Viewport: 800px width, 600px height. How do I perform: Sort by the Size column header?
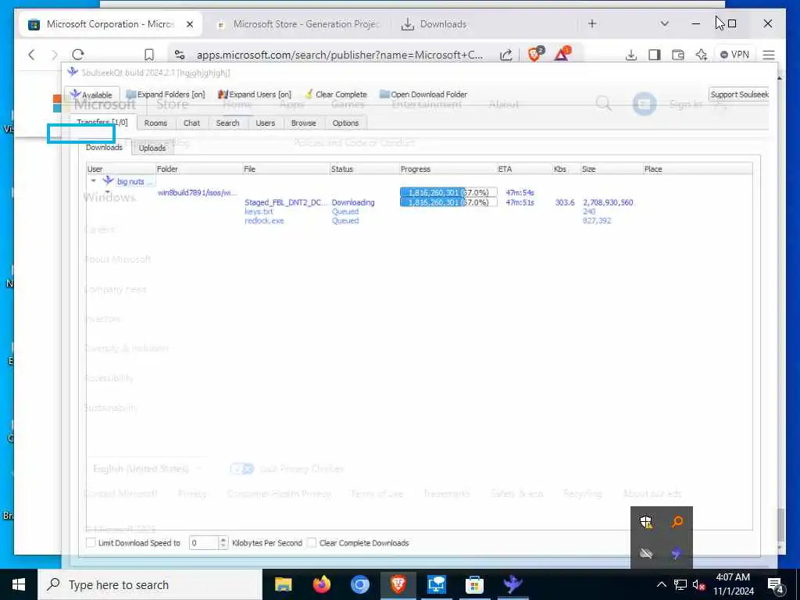(611, 169)
